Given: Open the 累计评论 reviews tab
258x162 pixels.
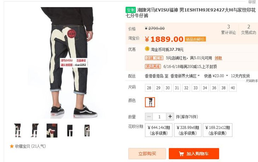Looking at the screenshot, I should coord(228,29).
